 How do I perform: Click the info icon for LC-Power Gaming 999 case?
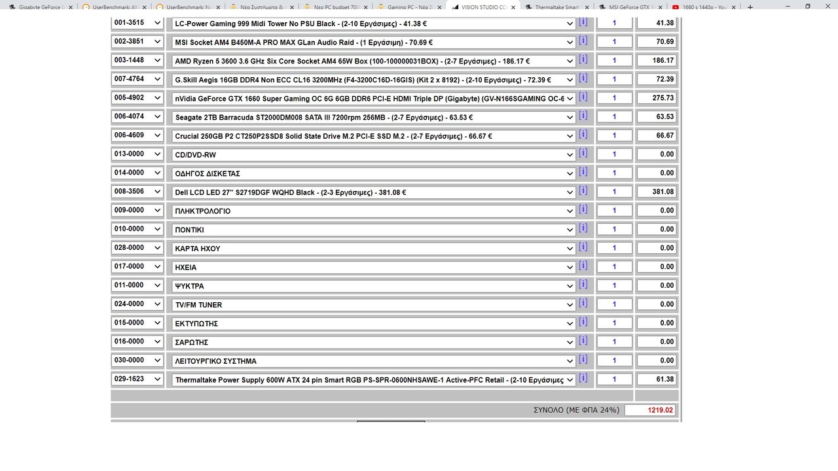point(583,22)
